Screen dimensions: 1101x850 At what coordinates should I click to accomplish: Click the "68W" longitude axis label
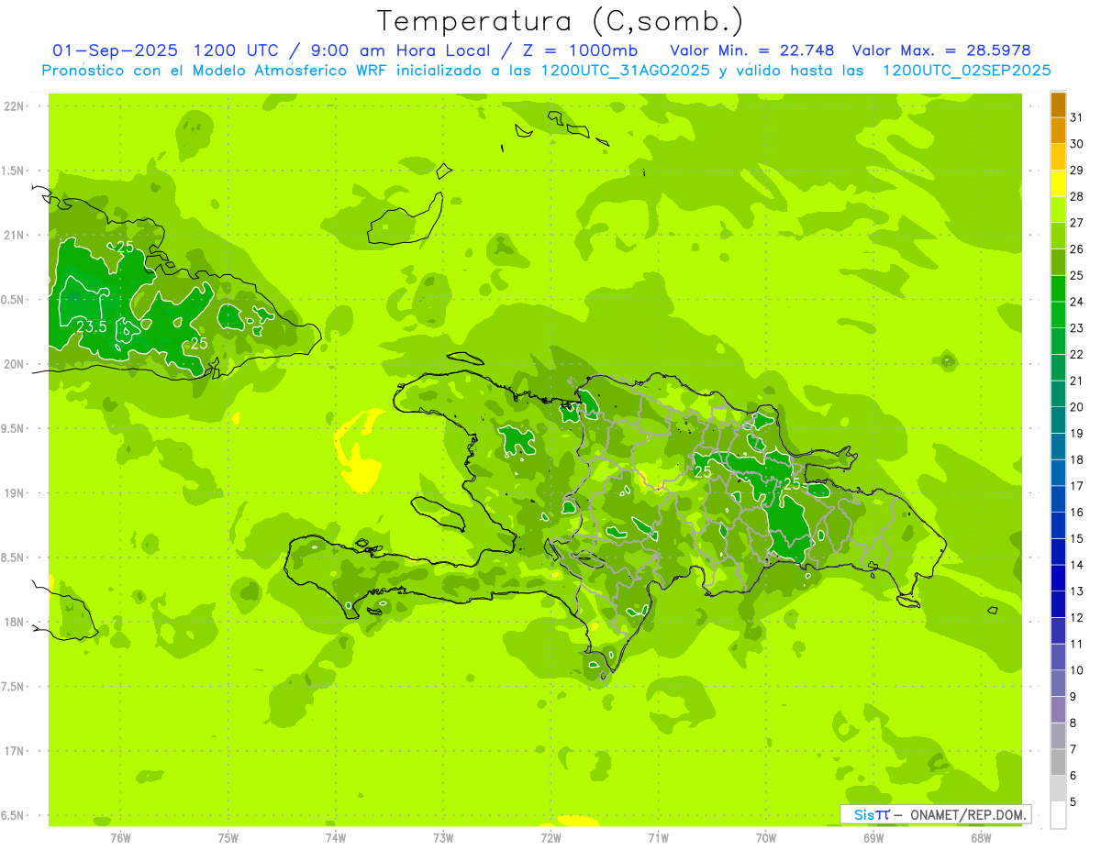[980, 837]
